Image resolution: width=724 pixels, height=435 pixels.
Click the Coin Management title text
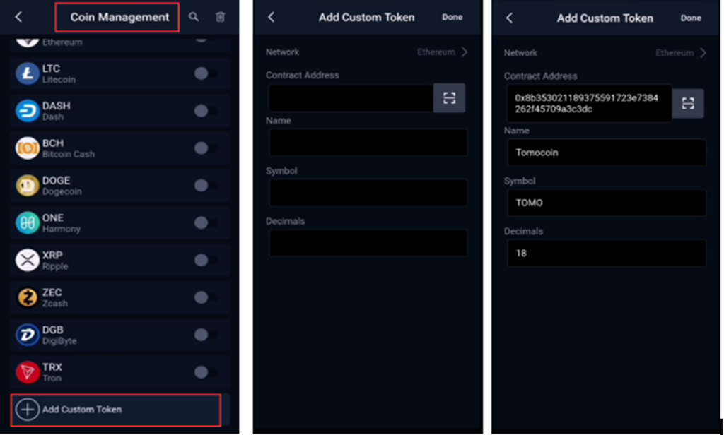click(x=119, y=17)
